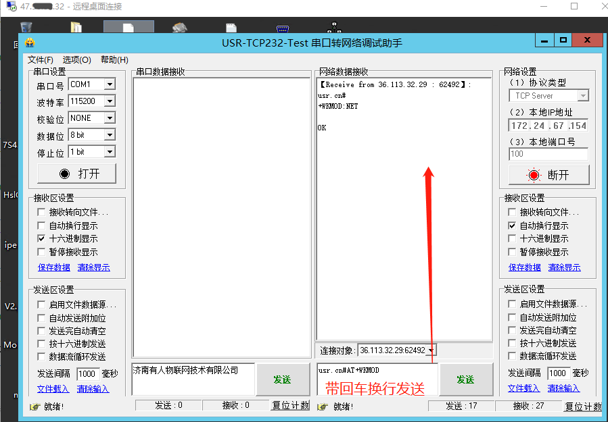Toggle serial 暂停接收显示 checkbox

tap(41, 252)
